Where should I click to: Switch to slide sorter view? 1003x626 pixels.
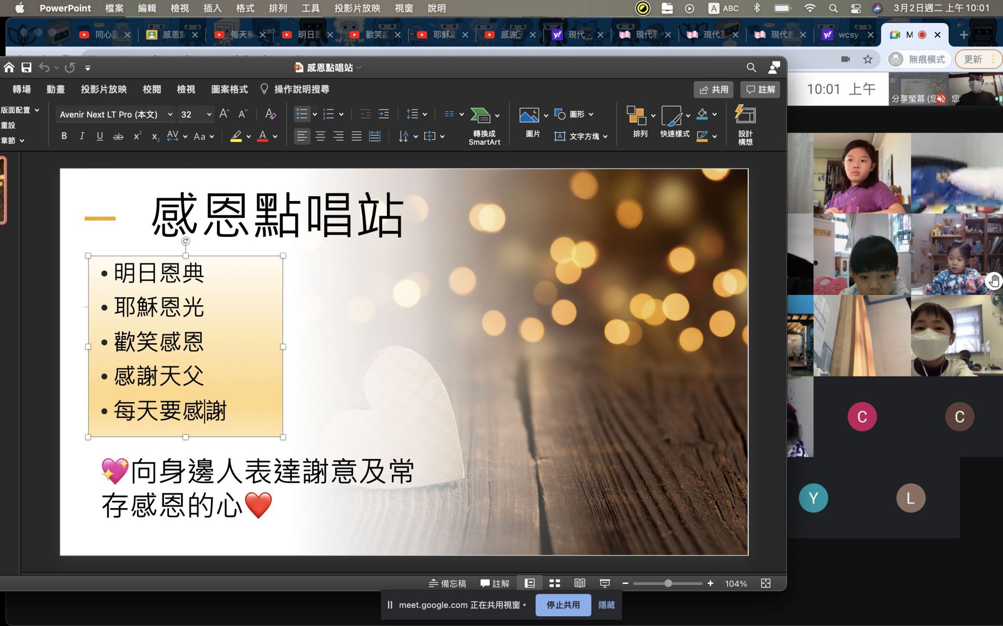554,583
